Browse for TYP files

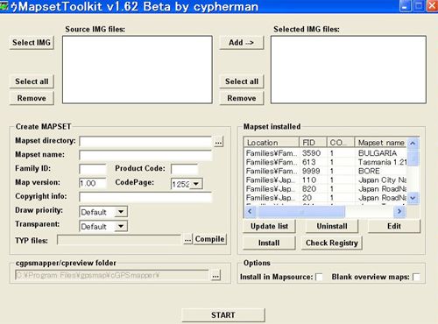pyautogui.click(x=187, y=240)
